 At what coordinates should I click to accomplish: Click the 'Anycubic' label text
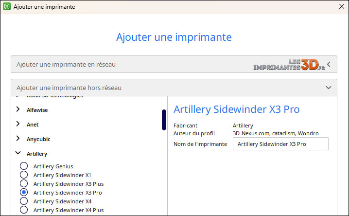click(x=38, y=139)
